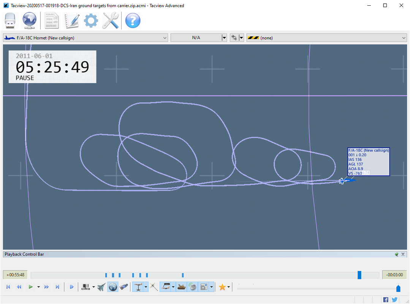Click the fast-forward double-arrow button
The image size is (410, 304).
(x=46, y=287)
